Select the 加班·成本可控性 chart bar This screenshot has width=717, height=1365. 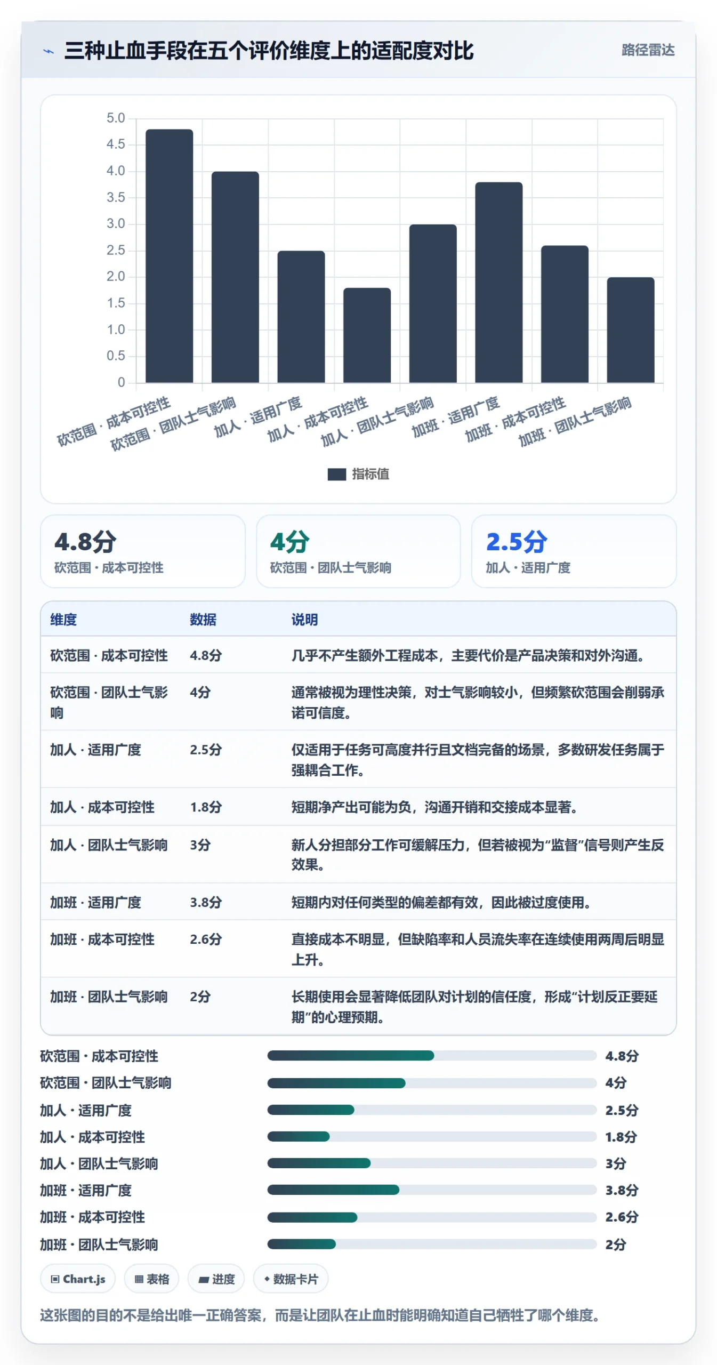point(565,314)
